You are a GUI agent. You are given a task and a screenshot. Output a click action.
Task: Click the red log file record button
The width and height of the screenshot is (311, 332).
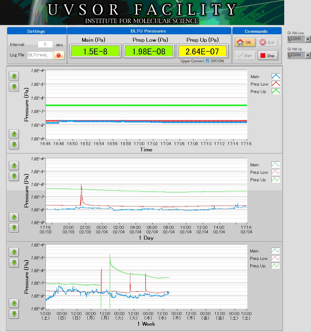[x=59, y=55]
